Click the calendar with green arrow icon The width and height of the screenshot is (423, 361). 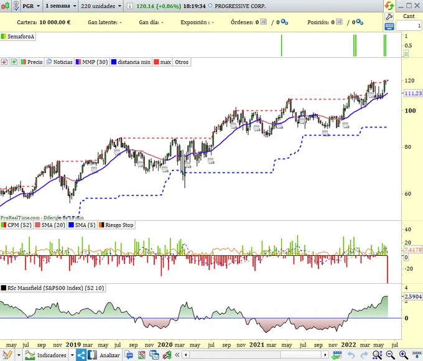click(337, 355)
